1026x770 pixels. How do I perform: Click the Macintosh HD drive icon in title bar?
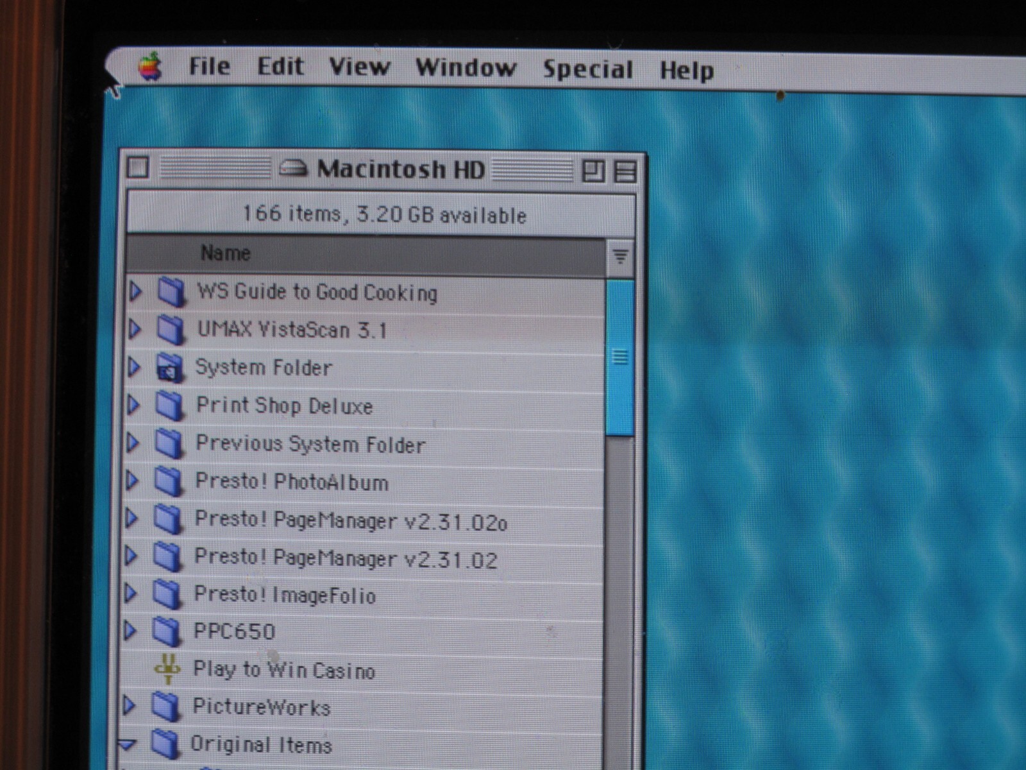point(294,169)
